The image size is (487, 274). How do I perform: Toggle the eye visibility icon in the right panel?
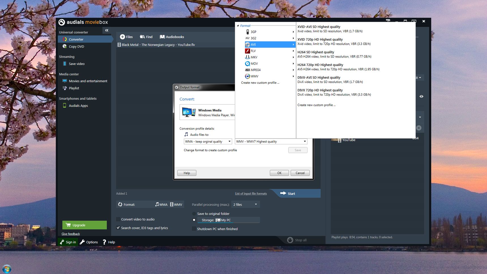(x=421, y=97)
